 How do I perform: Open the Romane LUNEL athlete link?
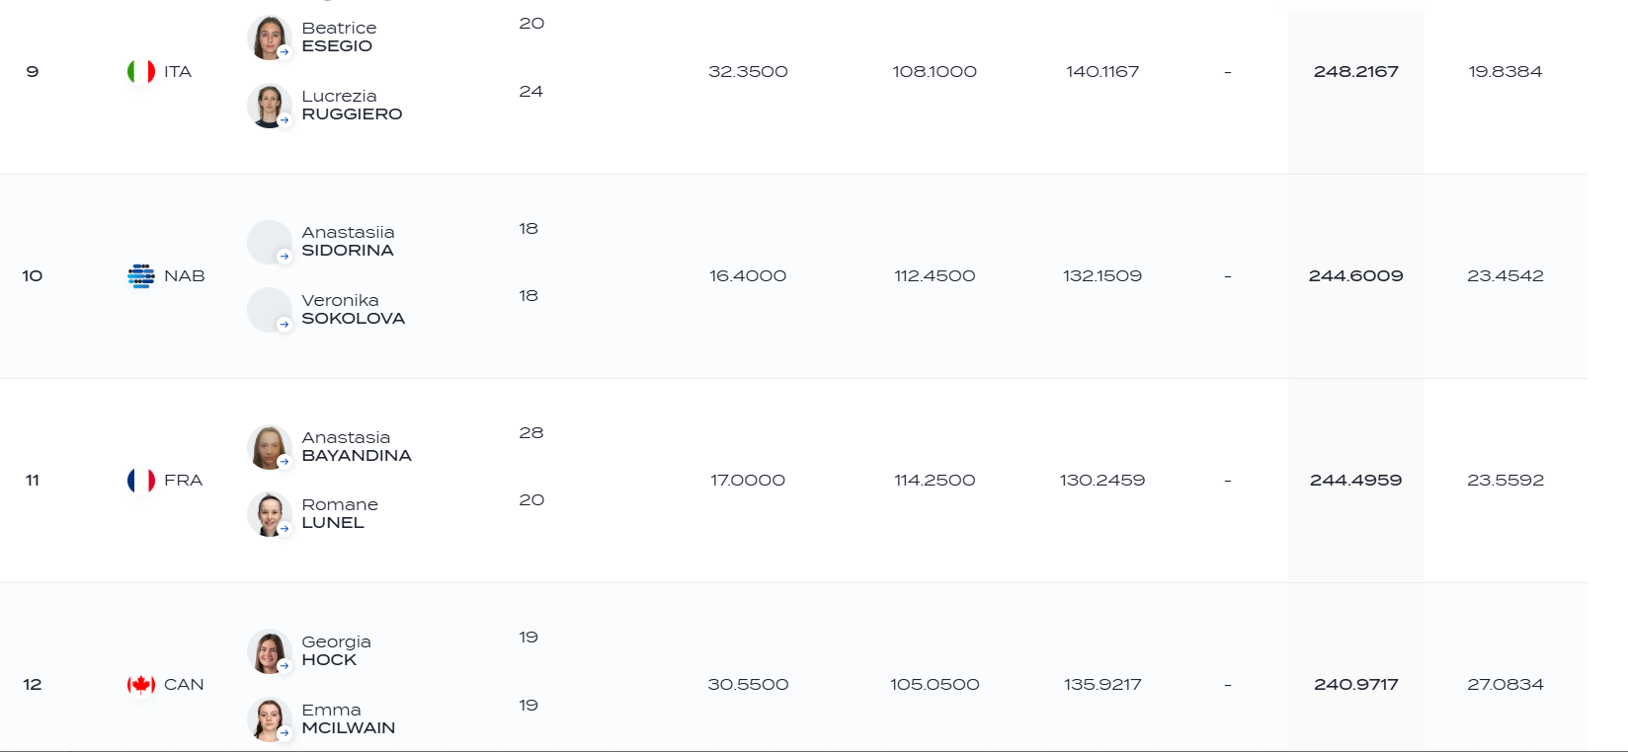[x=340, y=513]
